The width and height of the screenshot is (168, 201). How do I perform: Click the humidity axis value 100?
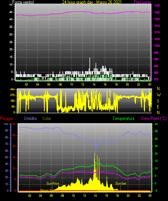coord(6,124)
